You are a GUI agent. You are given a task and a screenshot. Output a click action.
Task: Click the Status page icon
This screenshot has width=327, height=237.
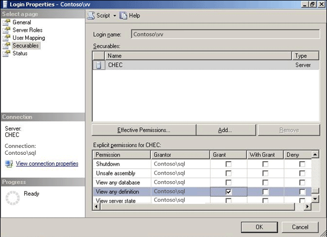coord(6,53)
